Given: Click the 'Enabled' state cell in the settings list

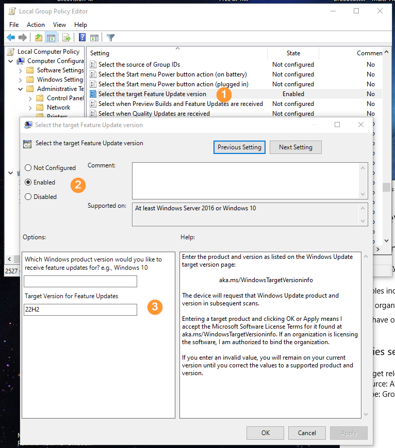Looking at the screenshot, I should (293, 94).
